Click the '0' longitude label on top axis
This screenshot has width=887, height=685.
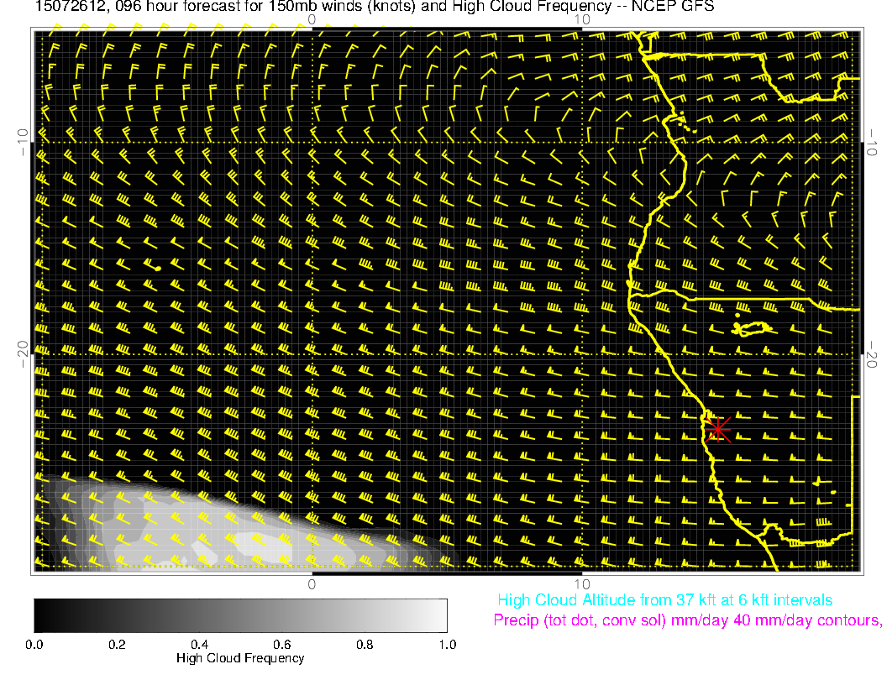coord(312,18)
